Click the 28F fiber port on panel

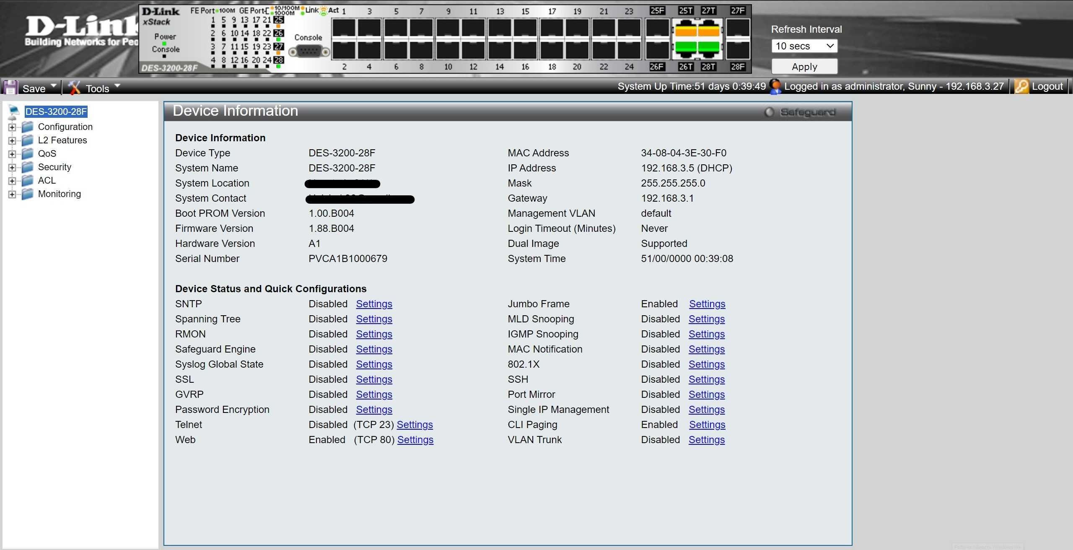738,50
